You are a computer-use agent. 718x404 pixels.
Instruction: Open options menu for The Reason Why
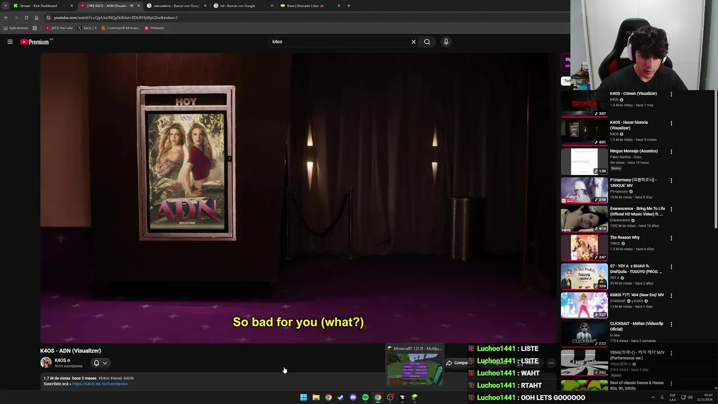[x=671, y=238]
